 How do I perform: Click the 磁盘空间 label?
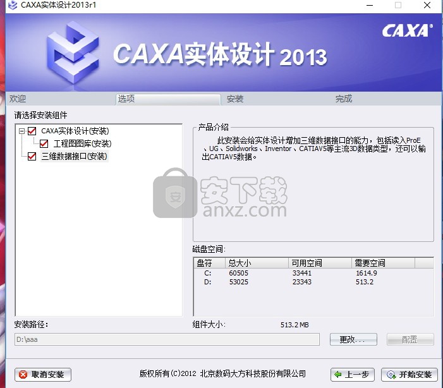pyautogui.click(x=209, y=249)
